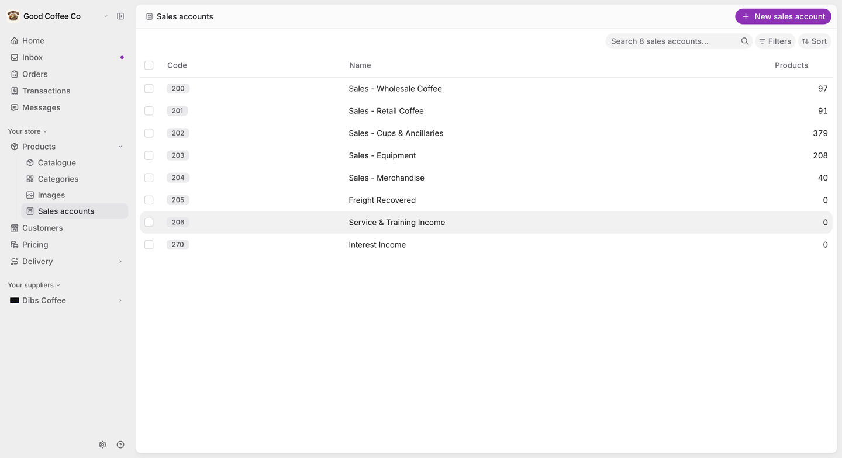Tick the checkbox for code 200 row

149,89
